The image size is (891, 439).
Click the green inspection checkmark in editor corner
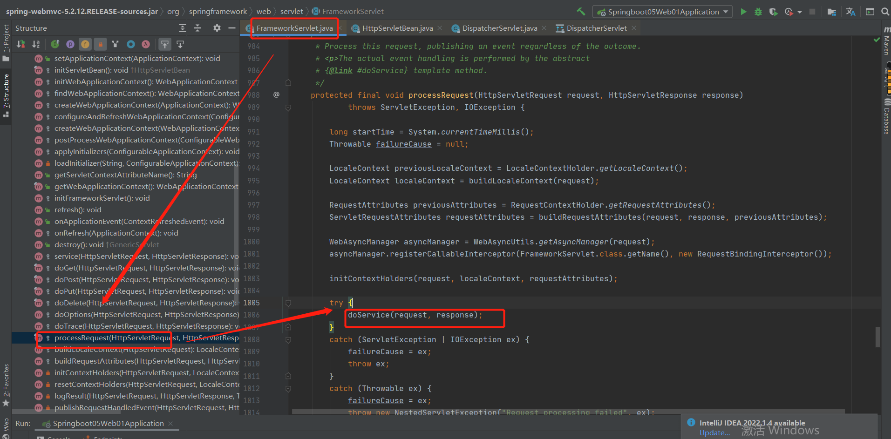[x=877, y=40]
